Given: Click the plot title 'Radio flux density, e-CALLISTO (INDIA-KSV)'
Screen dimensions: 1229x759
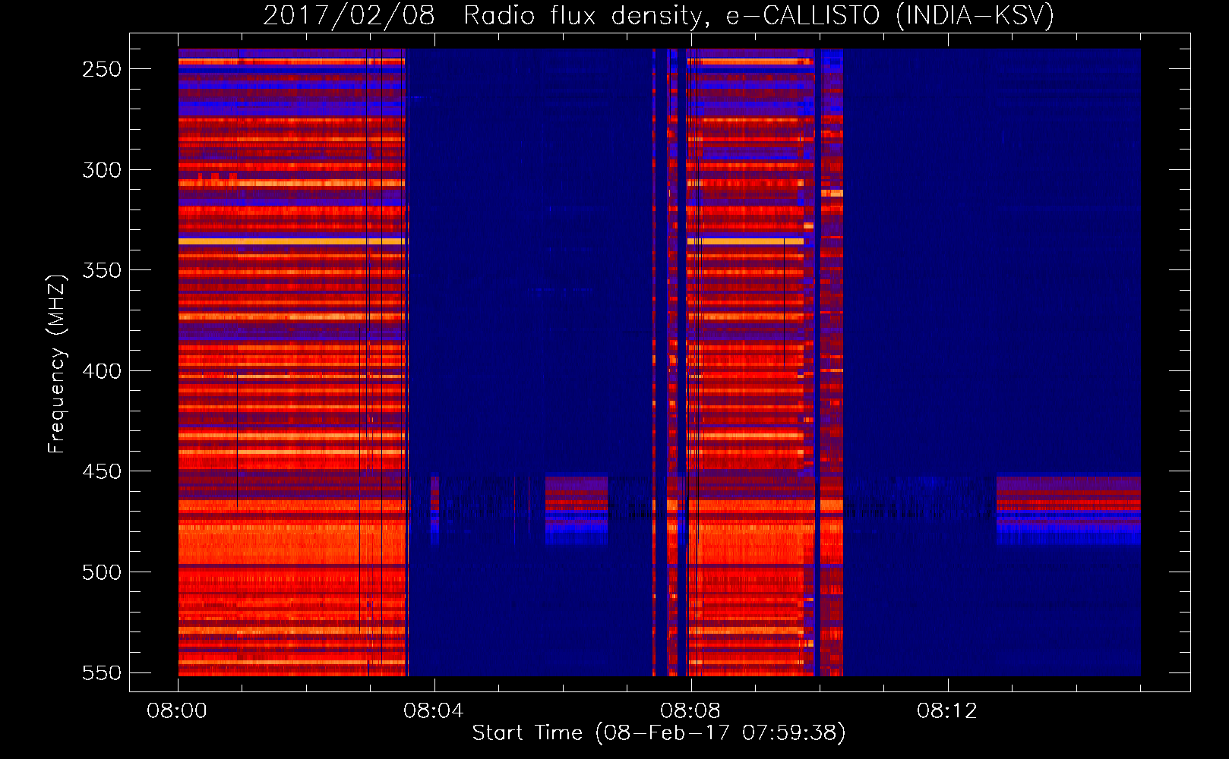Looking at the screenshot, I should 758,16.
